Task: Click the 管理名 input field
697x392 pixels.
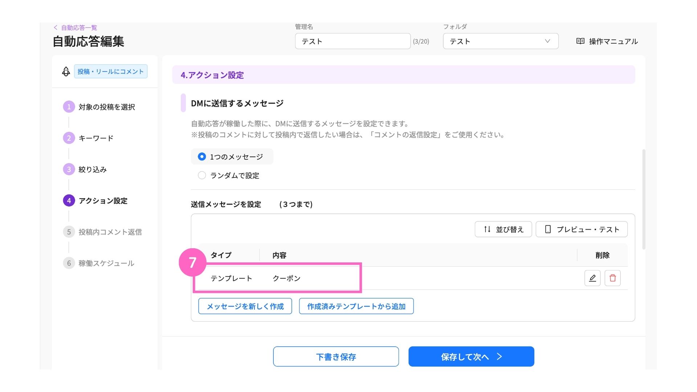Action: (x=352, y=41)
